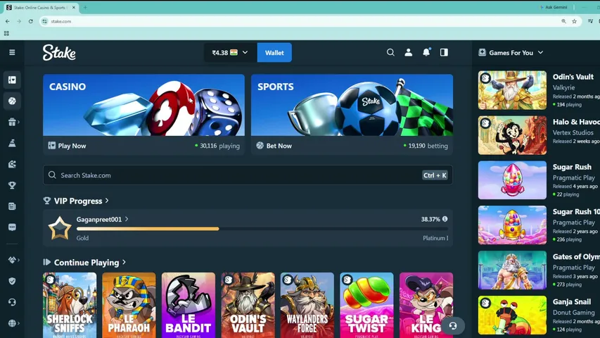The width and height of the screenshot is (600, 338).
Task: Open Sherlock Sniffs game tile
Action: (70, 305)
